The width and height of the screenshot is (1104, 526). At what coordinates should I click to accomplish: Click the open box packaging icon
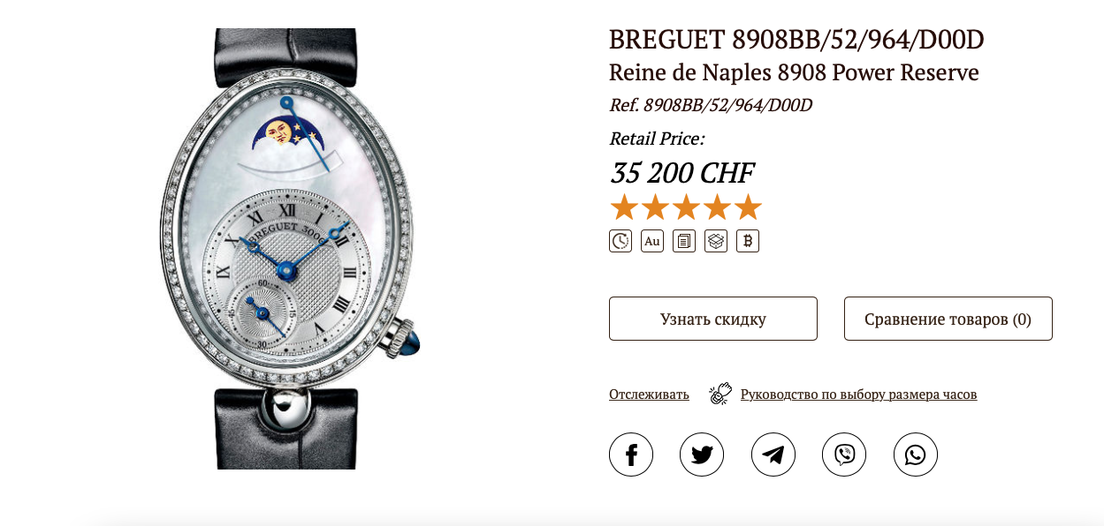tap(716, 241)
